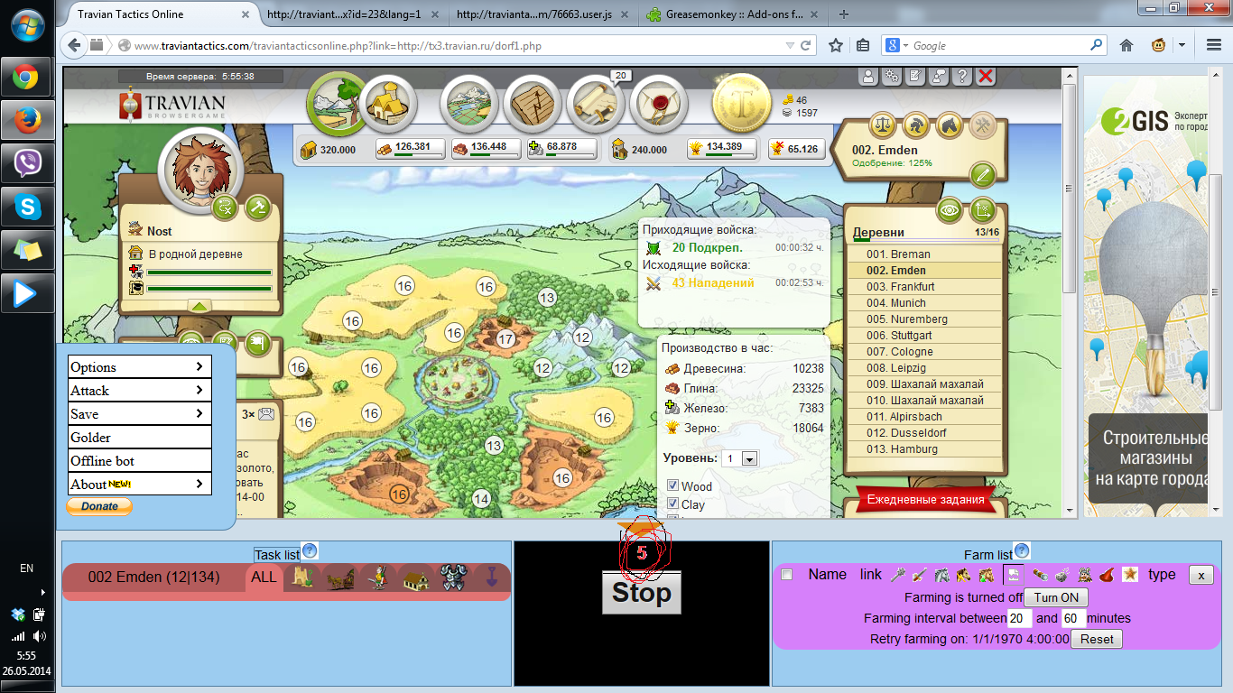Image resolution: width=1233 pixels, height=693 pixels.
Task: Close the Farm list with x button
Action: pos(1201,575)
